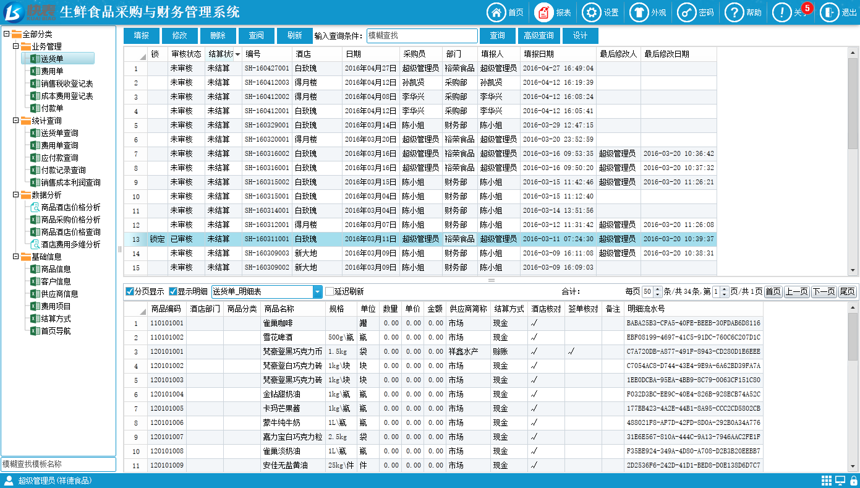Screen dimensions: 860x488
Task: Open 客户信息 item
Action: coord(56,281)
